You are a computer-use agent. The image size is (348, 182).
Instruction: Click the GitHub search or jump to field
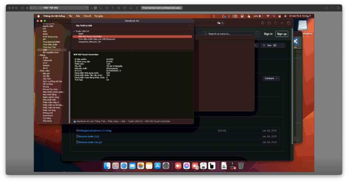pyautogui.click(x=231, y=34)
